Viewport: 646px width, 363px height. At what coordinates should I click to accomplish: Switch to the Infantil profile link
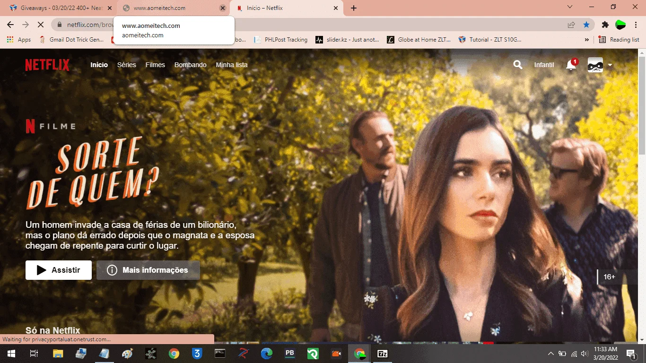(544, 65)
